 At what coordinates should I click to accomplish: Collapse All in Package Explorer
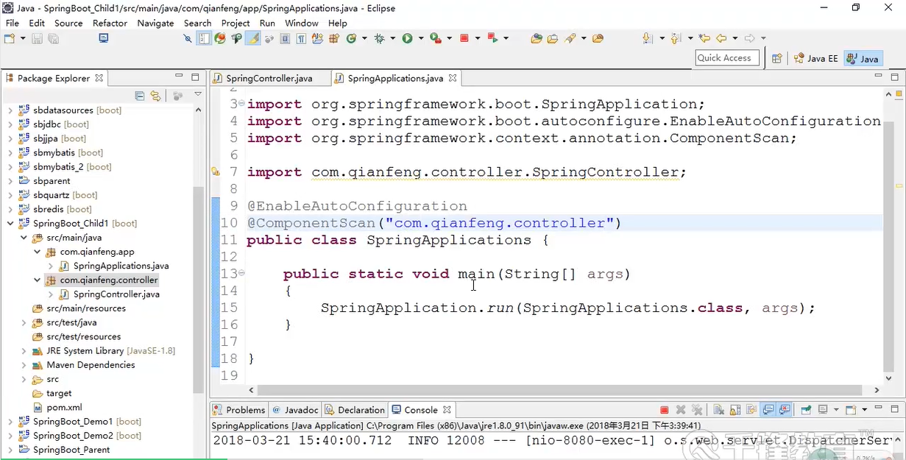(140, 96)
